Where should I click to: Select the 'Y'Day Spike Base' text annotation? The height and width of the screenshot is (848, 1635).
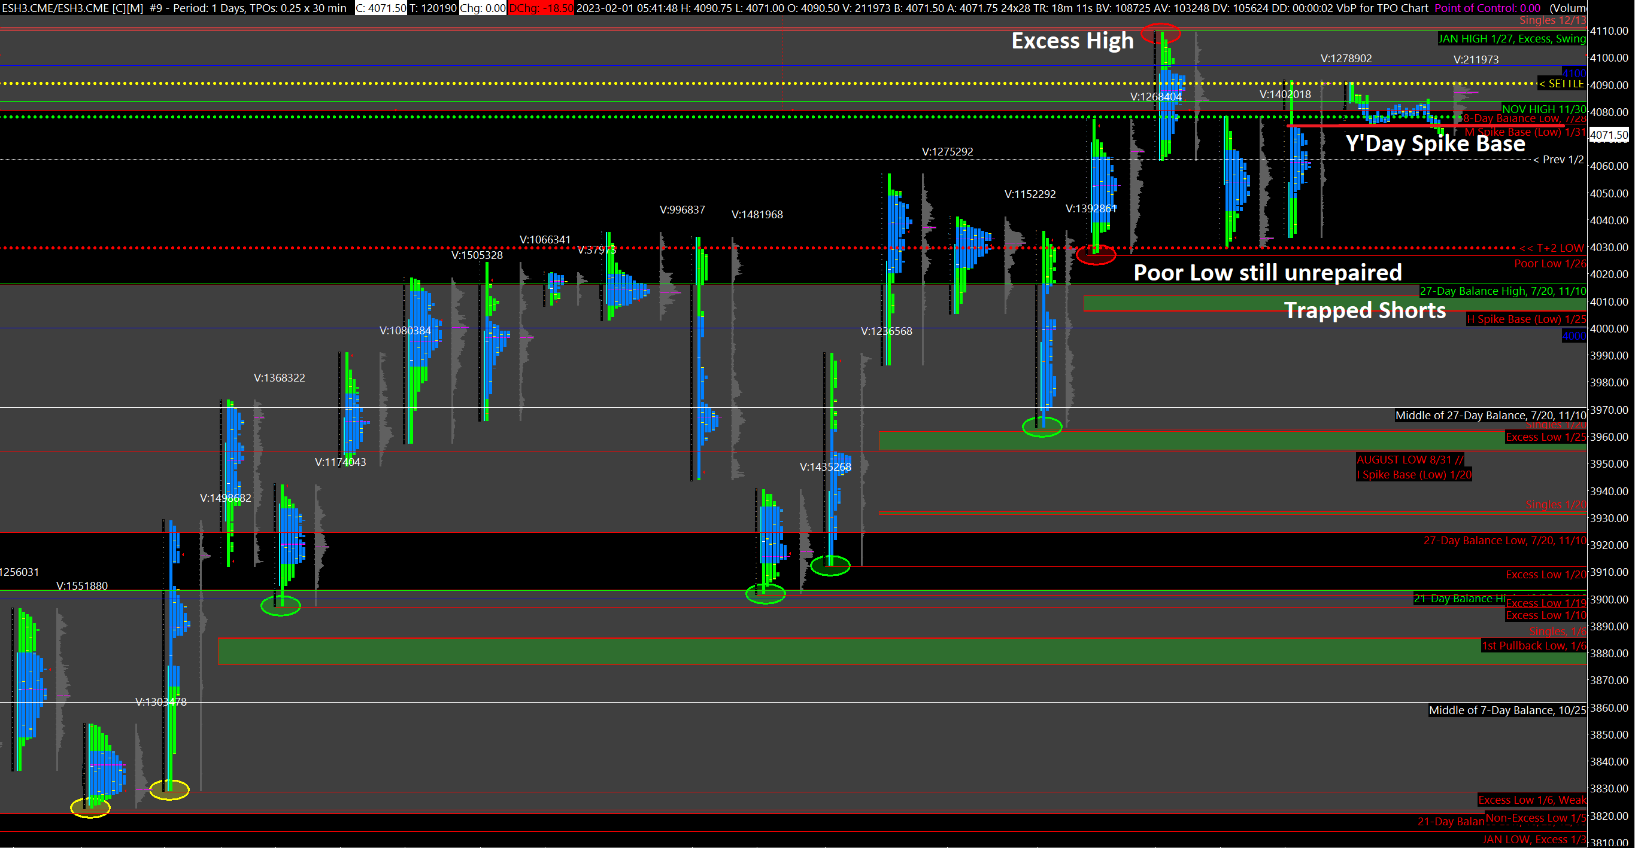click(x=1435, y=145)
